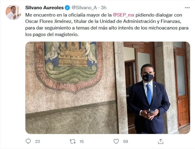This screenshot has width=195, height=149.
Task: Enlarge the attached tweet photo
Action: [108, 88]
